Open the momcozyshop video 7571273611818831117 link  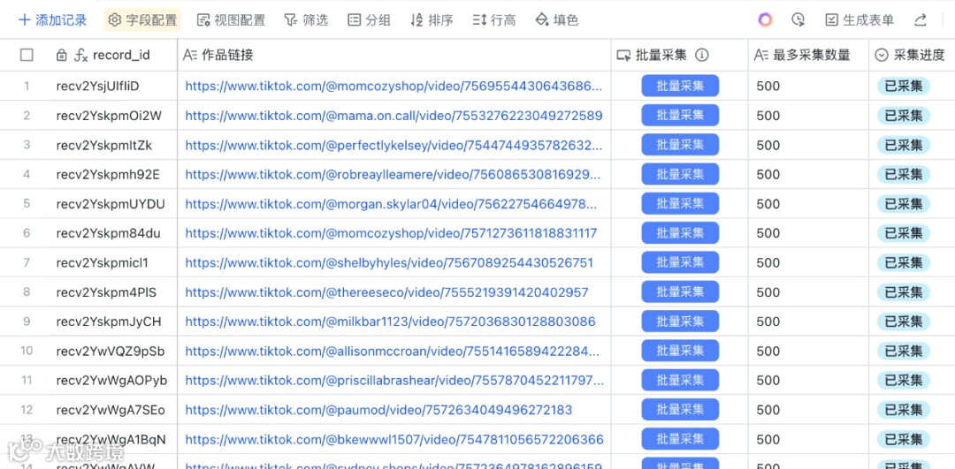point(391,233)
